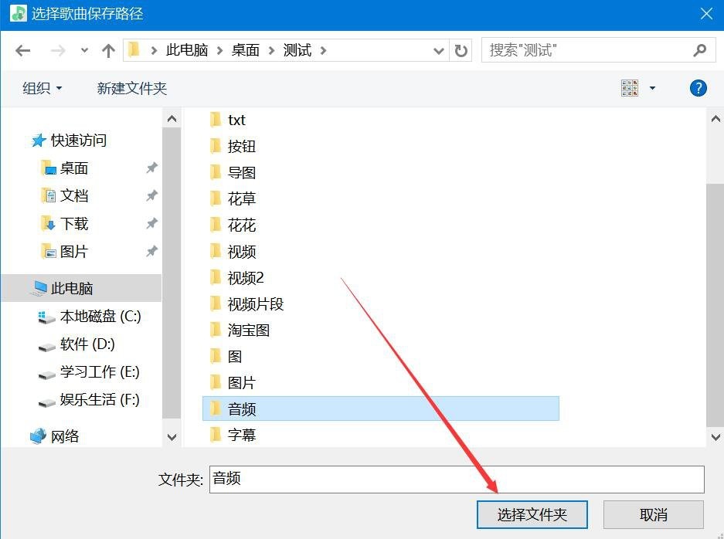Select the folder named 图

coord(235,356)
